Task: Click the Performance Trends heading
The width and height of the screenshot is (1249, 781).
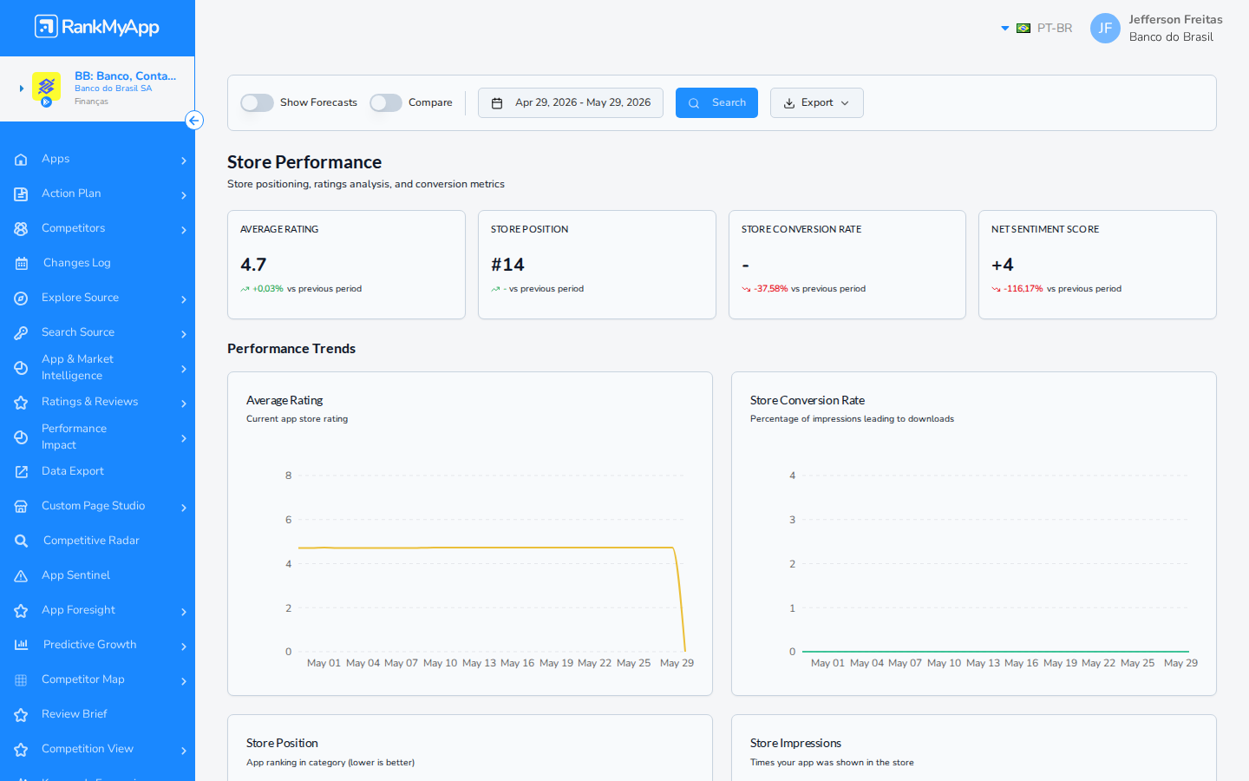Action: coord(291,349)
